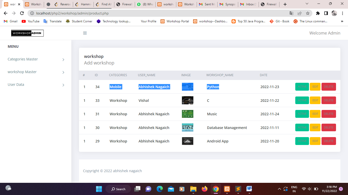
Task: Toggle the hamburger sidebar menu icon
Action: tap(85, 33)
